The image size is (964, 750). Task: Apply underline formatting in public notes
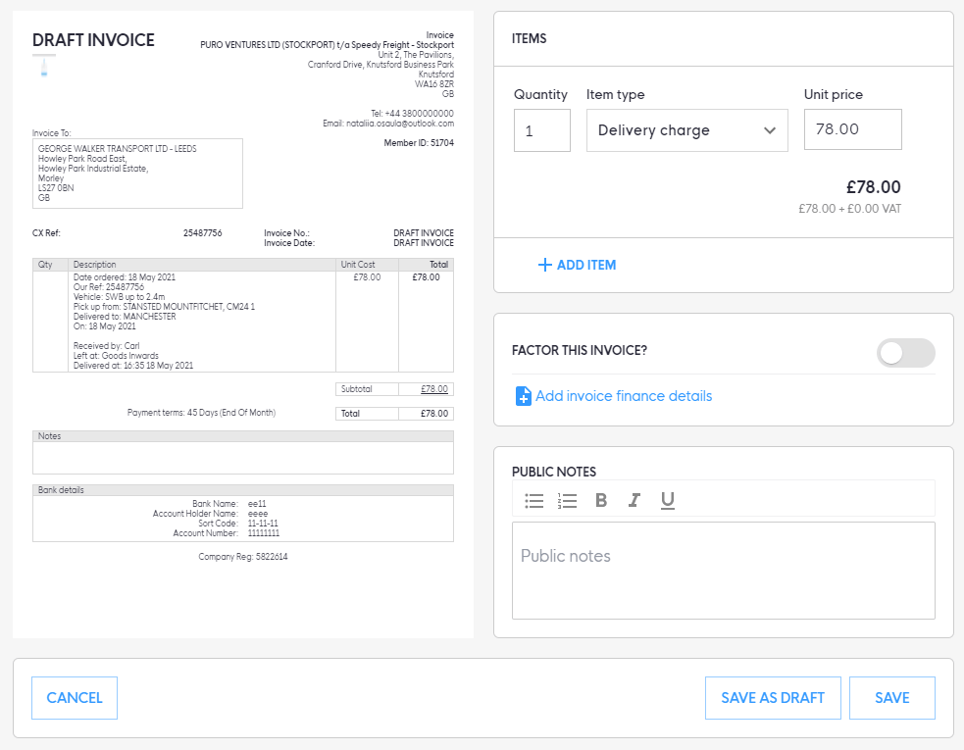(668, 500)
